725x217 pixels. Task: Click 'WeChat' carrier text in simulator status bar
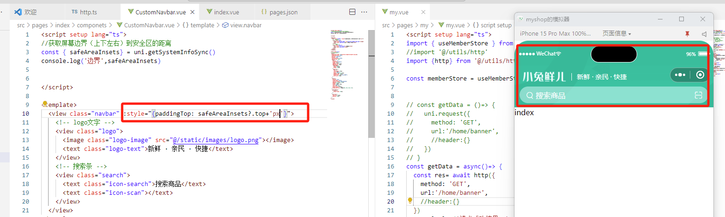[545, 54]
